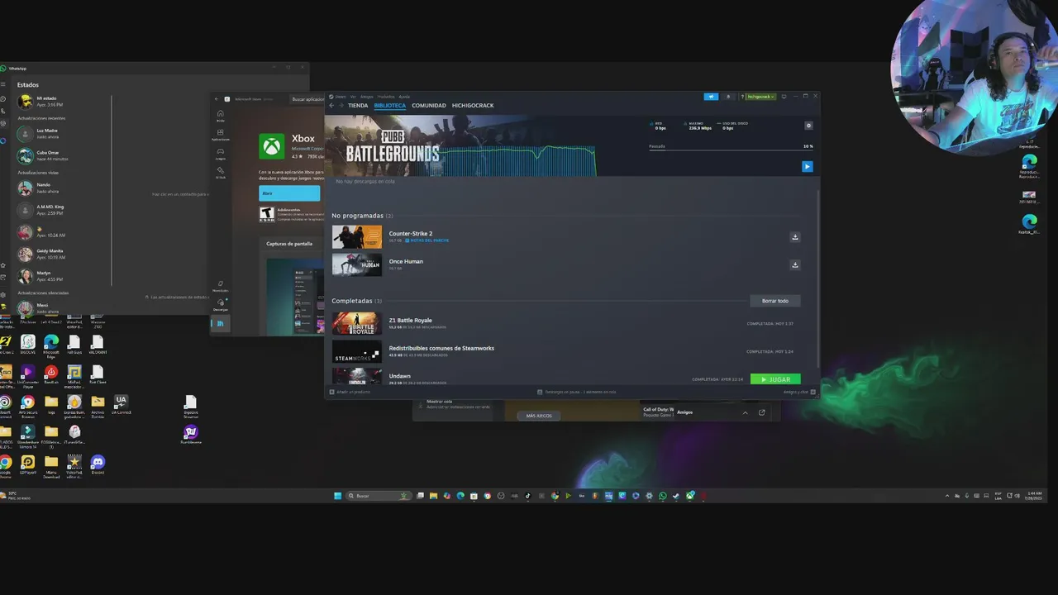Click Añadir un producto at bottom-left
1058x595 pixels.
350,392
